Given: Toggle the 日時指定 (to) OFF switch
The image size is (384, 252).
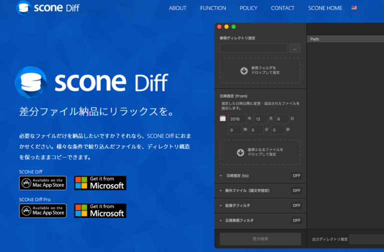Looking at the screenshot, I should (x=296, y=175).
